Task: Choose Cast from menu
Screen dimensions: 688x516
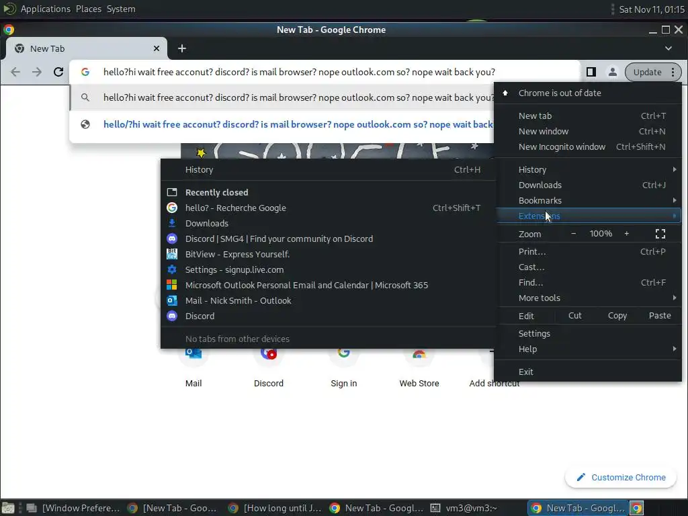Action: coord(588,267)
